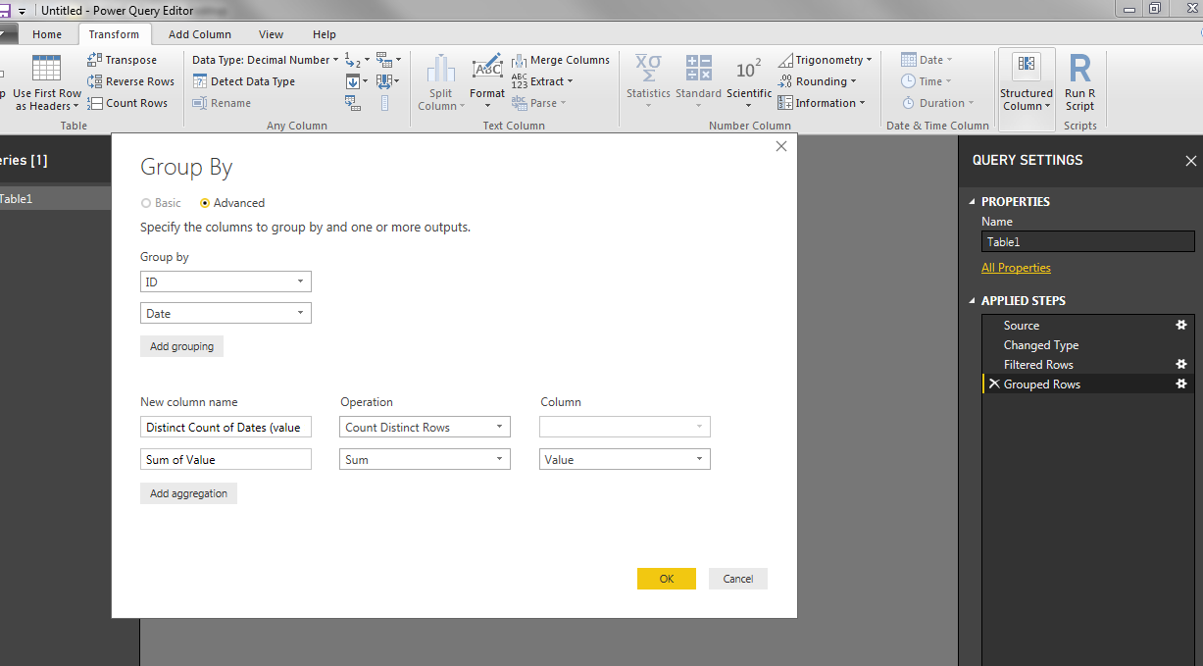Viewport: 1203px width, 666px height.
Task: Edit the Sum of Value name field
Action: (x=226, y=459)
